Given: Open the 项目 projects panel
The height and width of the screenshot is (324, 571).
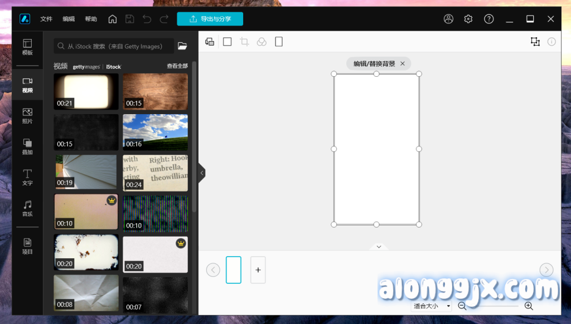Looking at the screenshot, I should [x=27, y=246].
